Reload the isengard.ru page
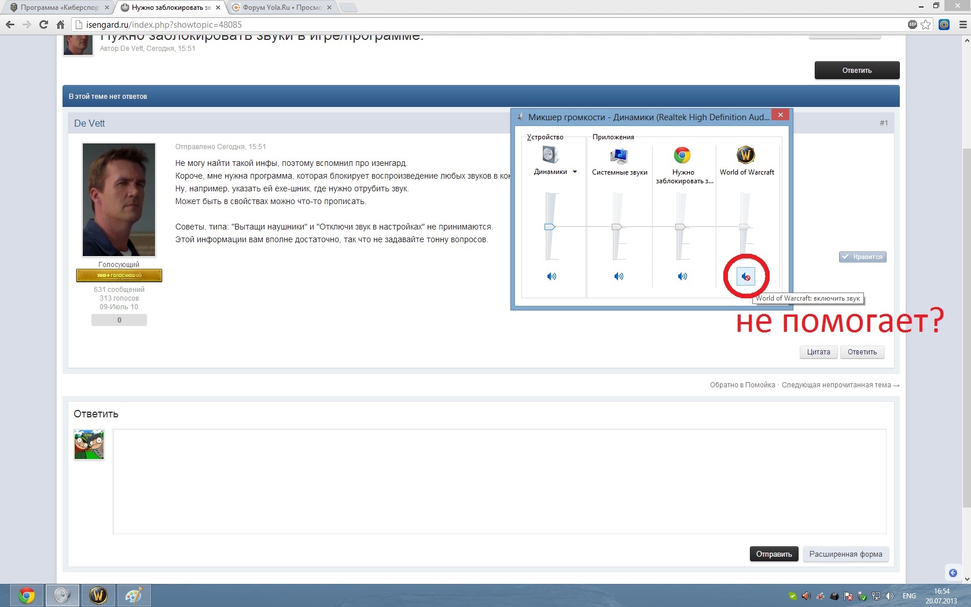The image size is (971, 607). 43,24
